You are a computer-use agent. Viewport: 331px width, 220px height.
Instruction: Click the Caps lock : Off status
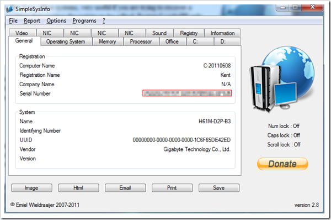click(284, 135)
